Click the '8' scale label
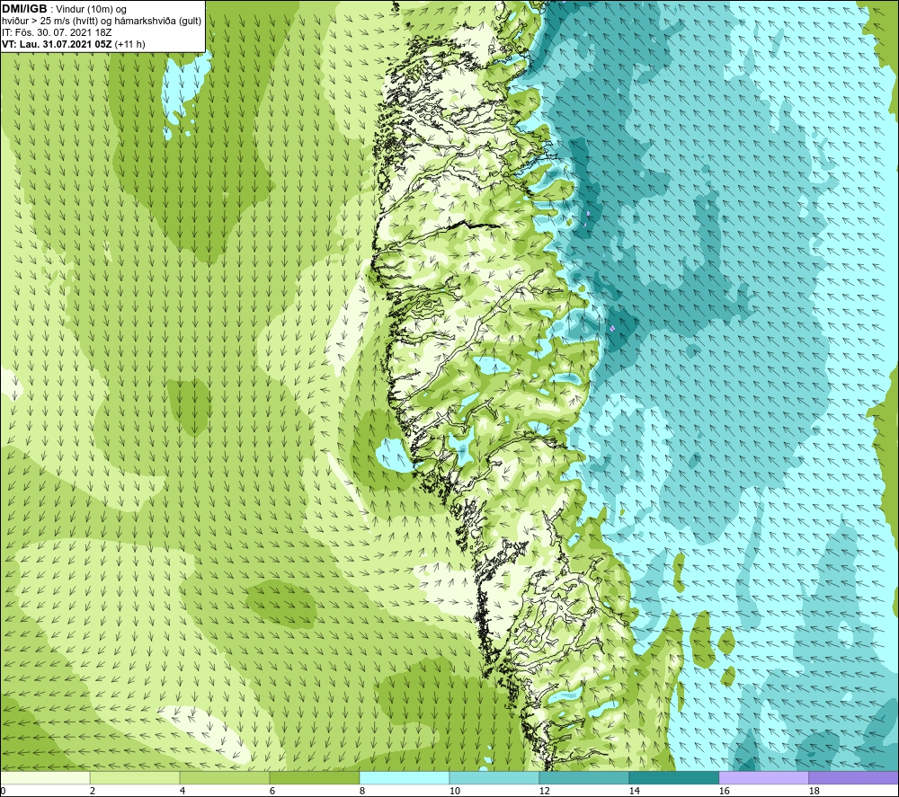899x797 pixels. [362, 791]
